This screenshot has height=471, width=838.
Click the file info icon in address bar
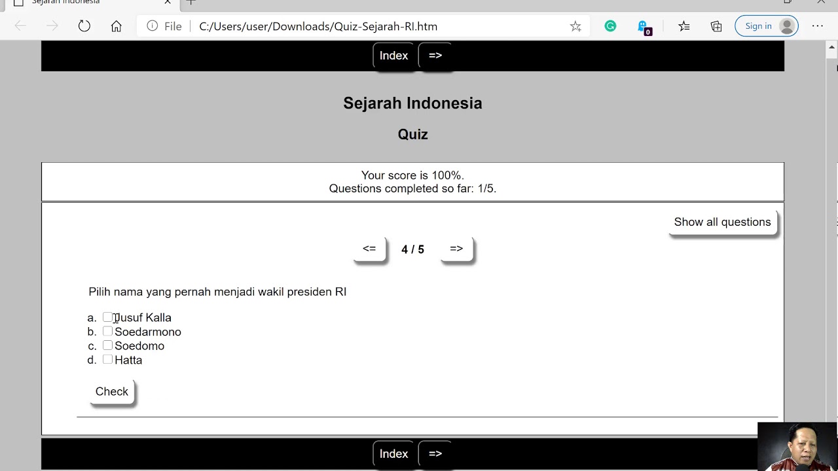(x=153, y=26)
